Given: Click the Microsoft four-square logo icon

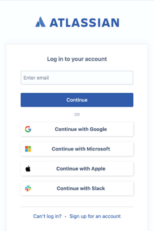Looking at the screenshot, I should coord(28,149).
